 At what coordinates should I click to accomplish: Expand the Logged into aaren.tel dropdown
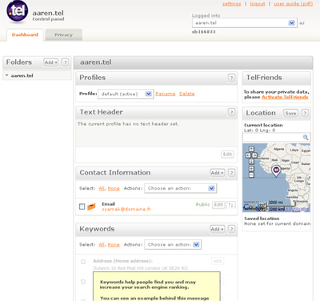pyautogui.click(x=245, y=23)
